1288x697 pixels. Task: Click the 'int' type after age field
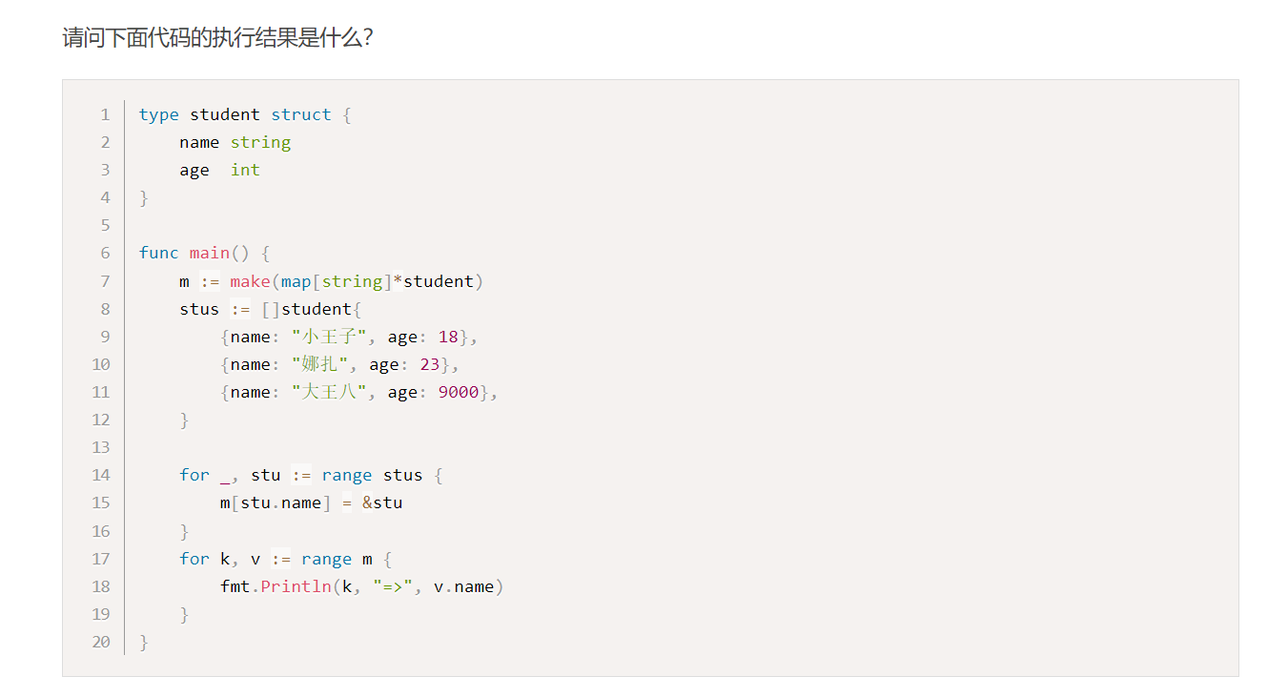245,170
